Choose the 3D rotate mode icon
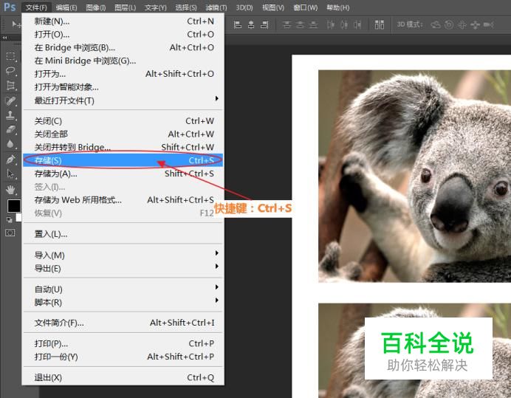Viewport: 511px width, 398px height. (436, 24)
